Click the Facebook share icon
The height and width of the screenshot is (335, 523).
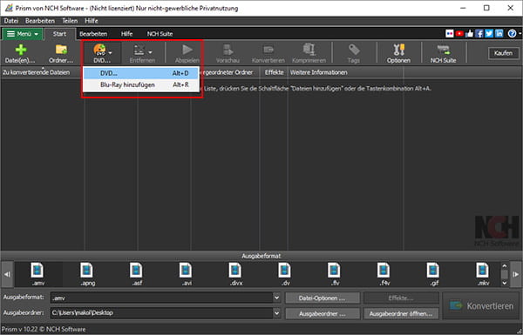click(479, 34)
